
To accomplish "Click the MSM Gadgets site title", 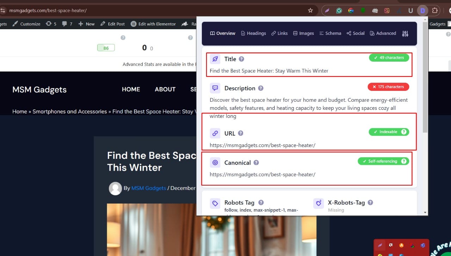I will (x=39, y=89).
